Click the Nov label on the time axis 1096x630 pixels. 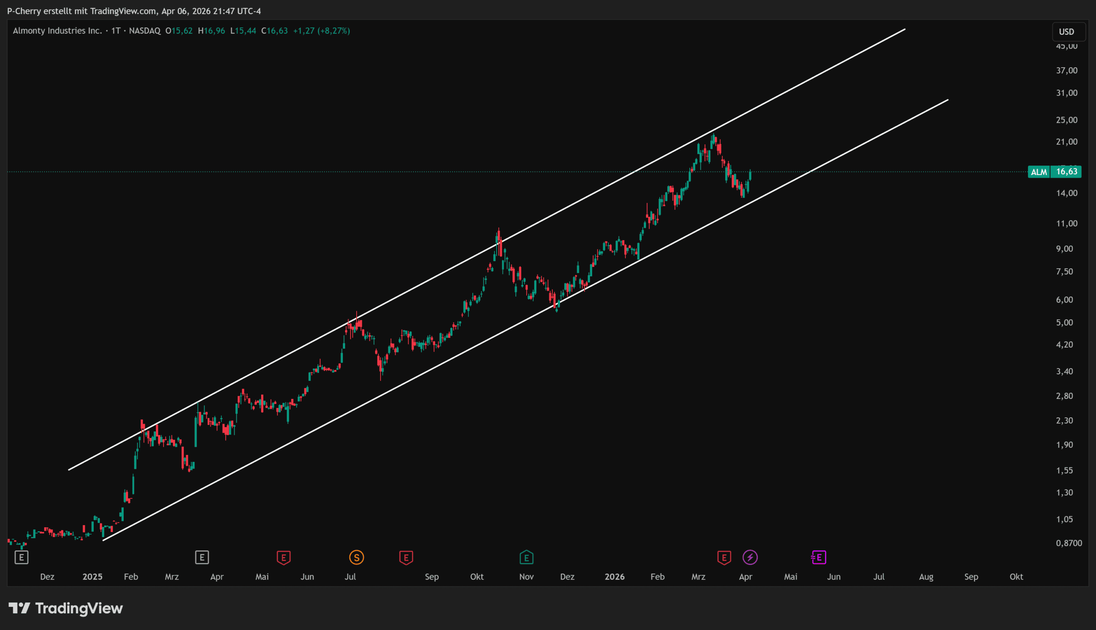pyautogui.click(x=526, y=577)
